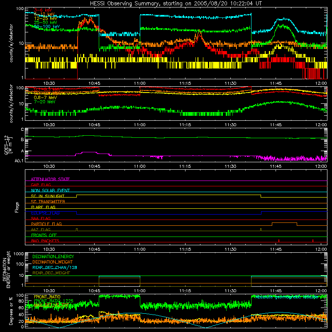The width and height of the screenshot is (332, 332).
Task: Click the 11:00 time label under top panel
Action: 140,83
